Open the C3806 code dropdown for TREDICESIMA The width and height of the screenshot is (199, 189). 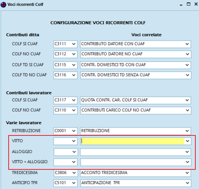click(x=74, y=173)
